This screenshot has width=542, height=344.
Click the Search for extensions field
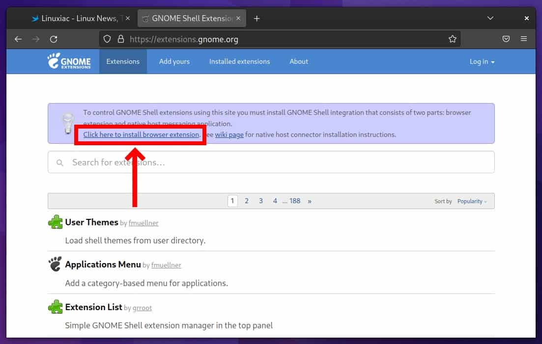197,162
